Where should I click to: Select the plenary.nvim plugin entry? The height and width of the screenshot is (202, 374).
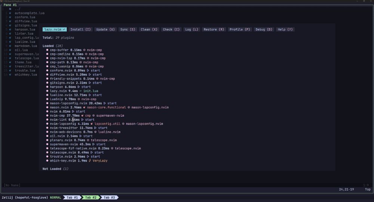coord(61,140)
